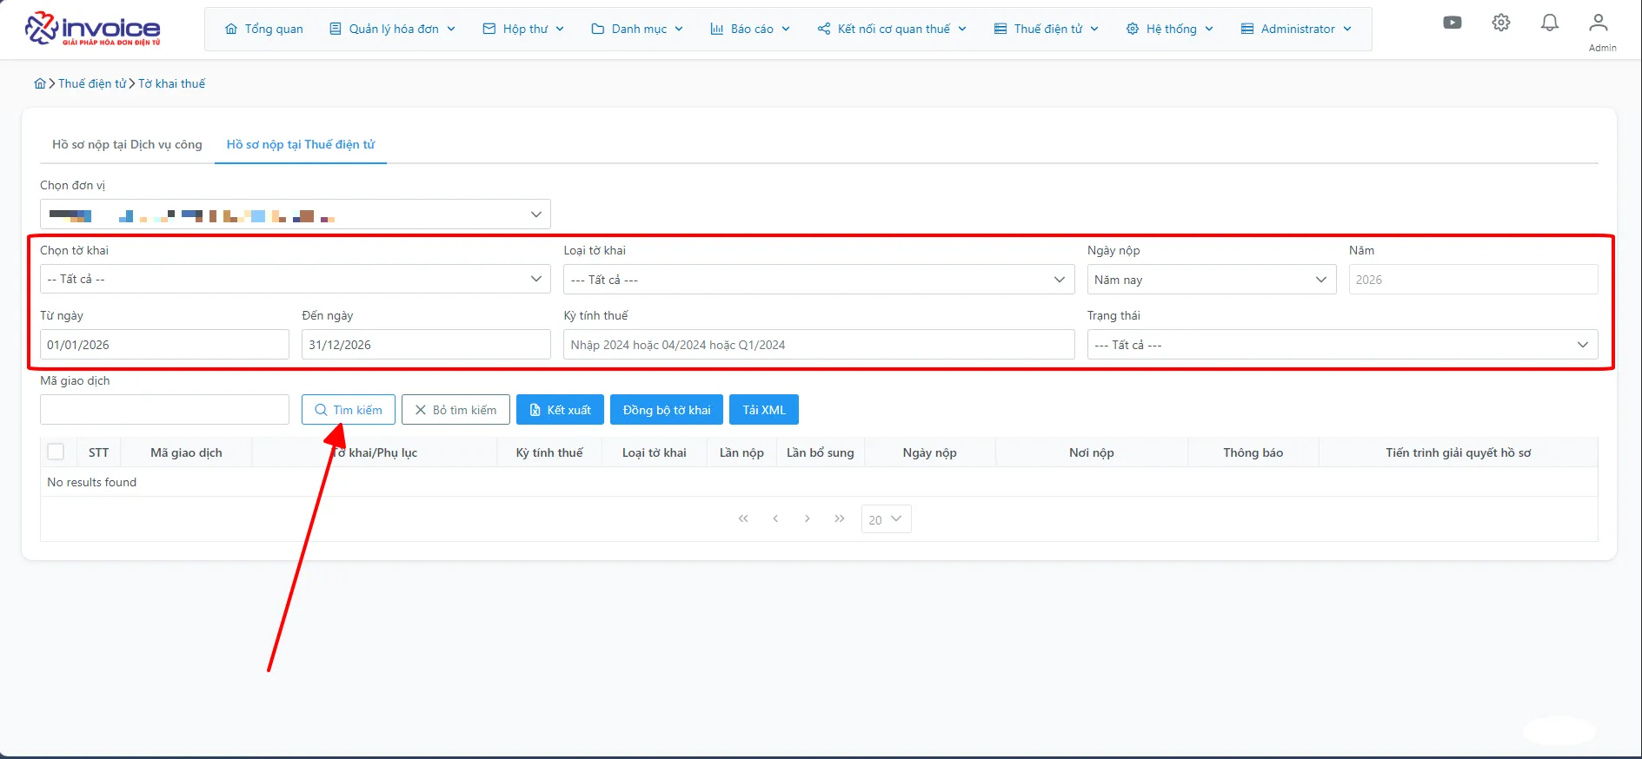This screenshot has height=759, width=1642.
Task: Expand the Chọn đơn vị dropdown
Action: [x=296, y=214]
